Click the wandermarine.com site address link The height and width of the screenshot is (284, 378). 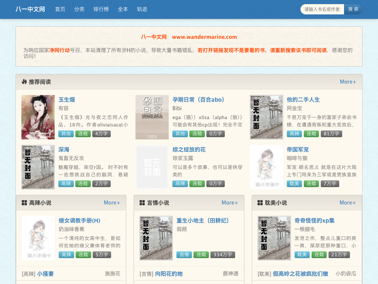pos(204,37)
